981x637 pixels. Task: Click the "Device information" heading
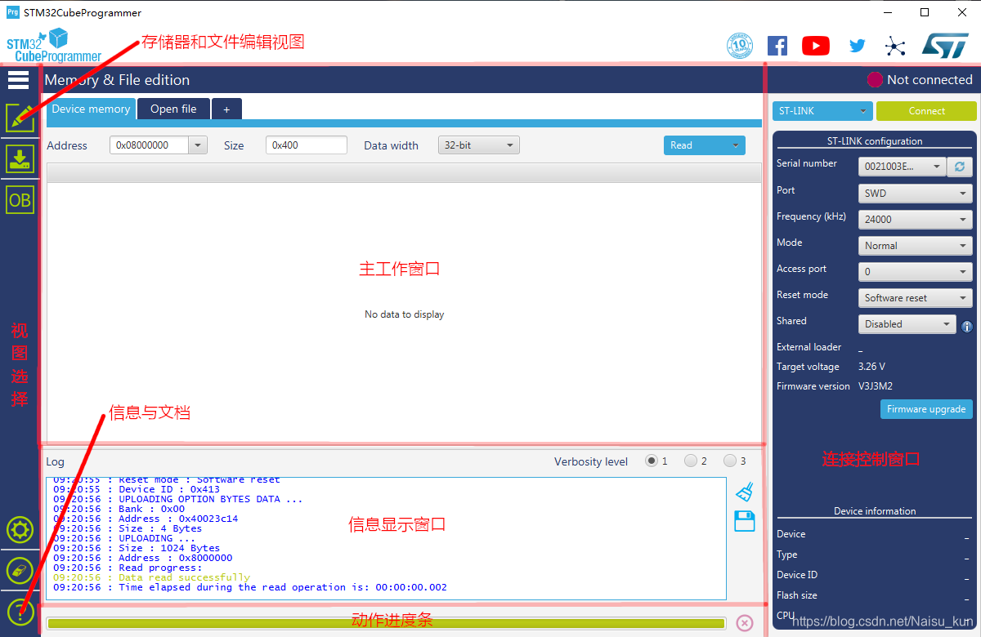[x=875, y=511]
